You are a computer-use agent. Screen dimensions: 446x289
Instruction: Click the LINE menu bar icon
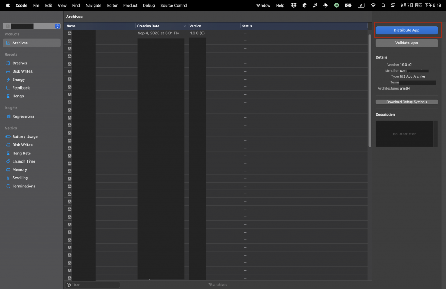pos(337,5)
